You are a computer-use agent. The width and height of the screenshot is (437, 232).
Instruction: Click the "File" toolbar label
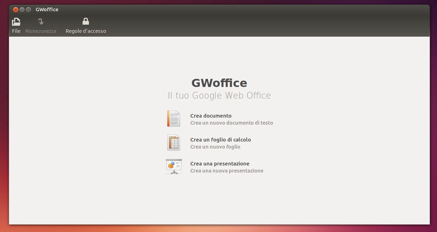16,31
